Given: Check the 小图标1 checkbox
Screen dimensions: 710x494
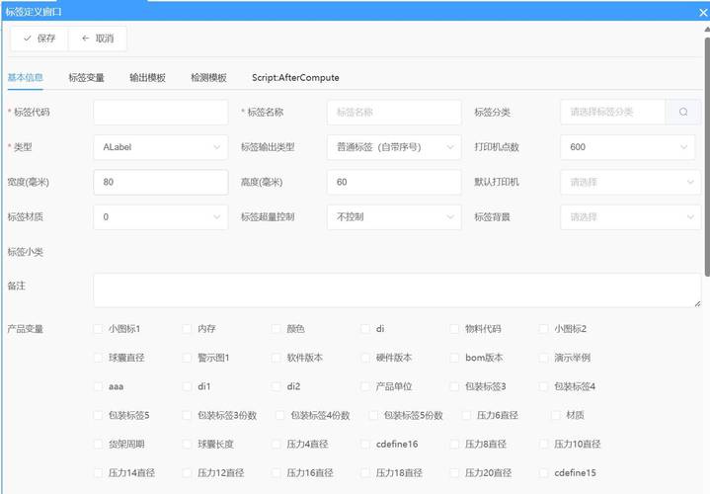Looking at the screenshot, I should pyautogui.click(x=98, y=329).
